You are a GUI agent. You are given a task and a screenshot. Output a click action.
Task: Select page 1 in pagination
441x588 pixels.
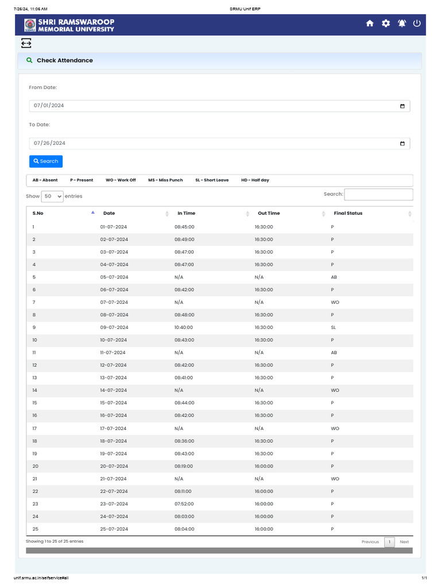(x=389, y=541)
